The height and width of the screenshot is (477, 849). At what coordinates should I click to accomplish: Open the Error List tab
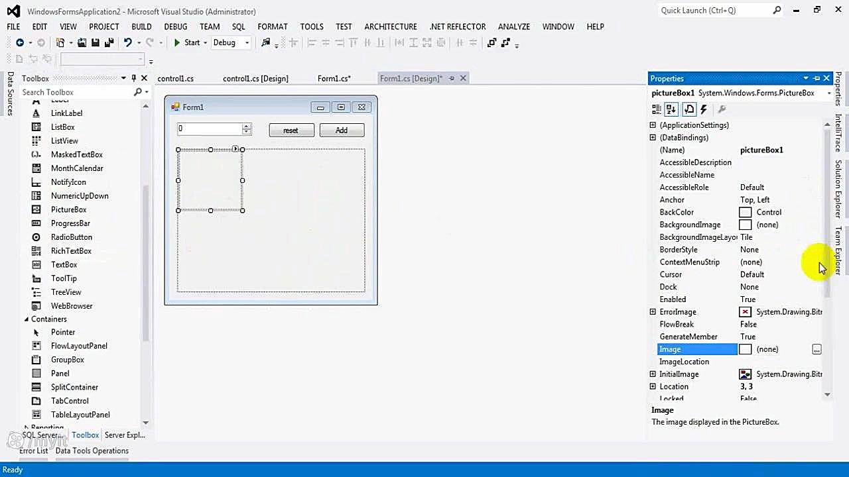tap(33, 450)
